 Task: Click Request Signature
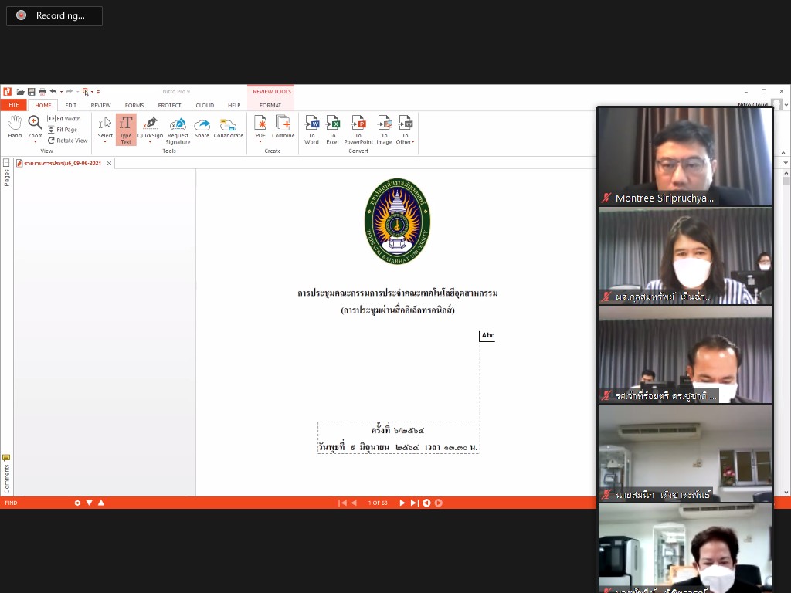pyautogui.click(x=178, y=130)
